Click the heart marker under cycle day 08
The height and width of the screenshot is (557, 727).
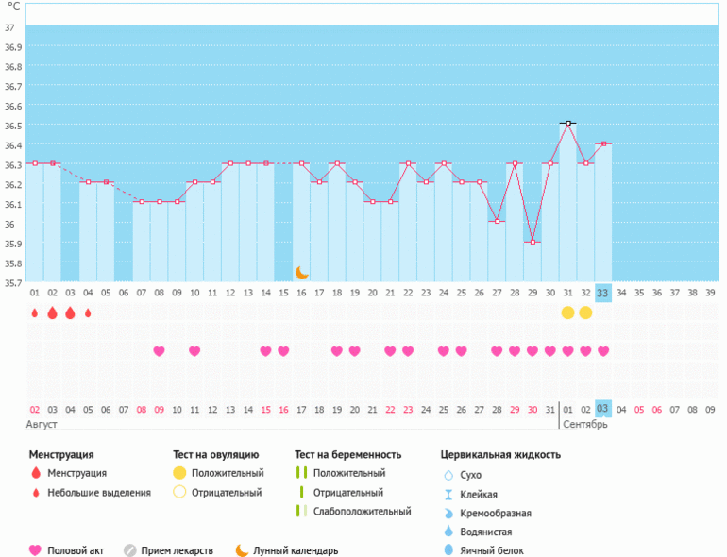(159, 351)
